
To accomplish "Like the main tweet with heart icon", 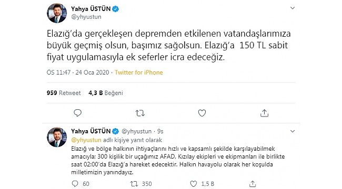I will (x=202, y=113).
